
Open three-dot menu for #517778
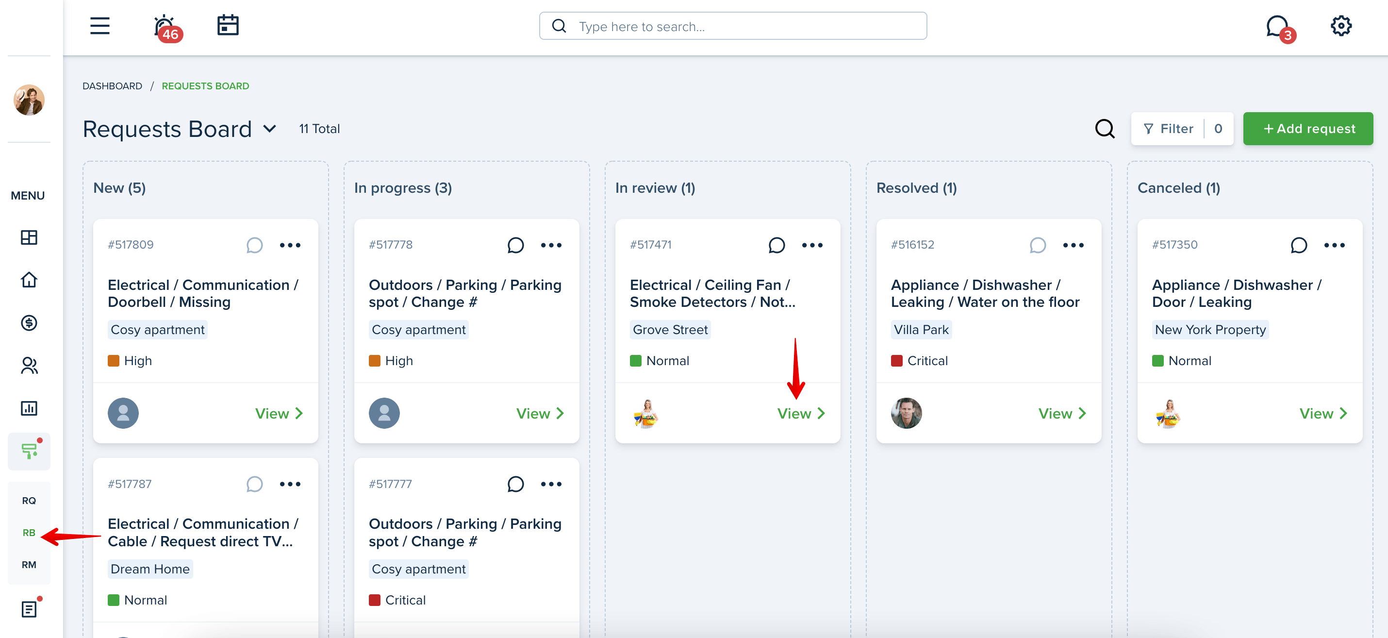[551, 245]
